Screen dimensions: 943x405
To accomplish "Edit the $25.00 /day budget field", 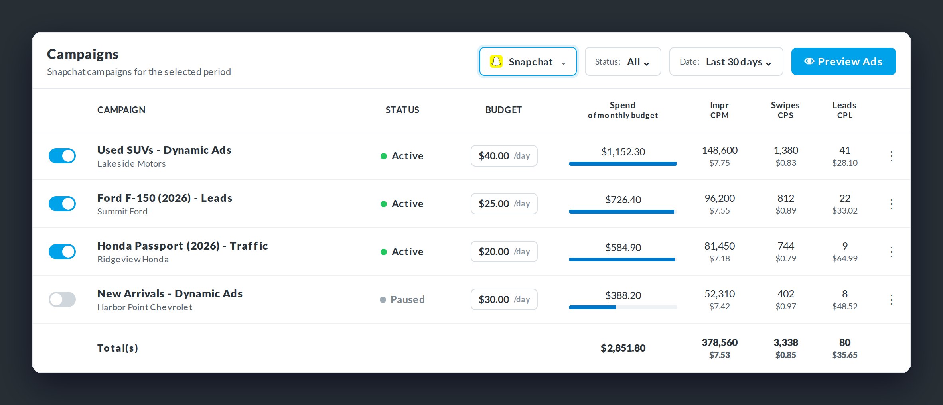I will point(504,204).
